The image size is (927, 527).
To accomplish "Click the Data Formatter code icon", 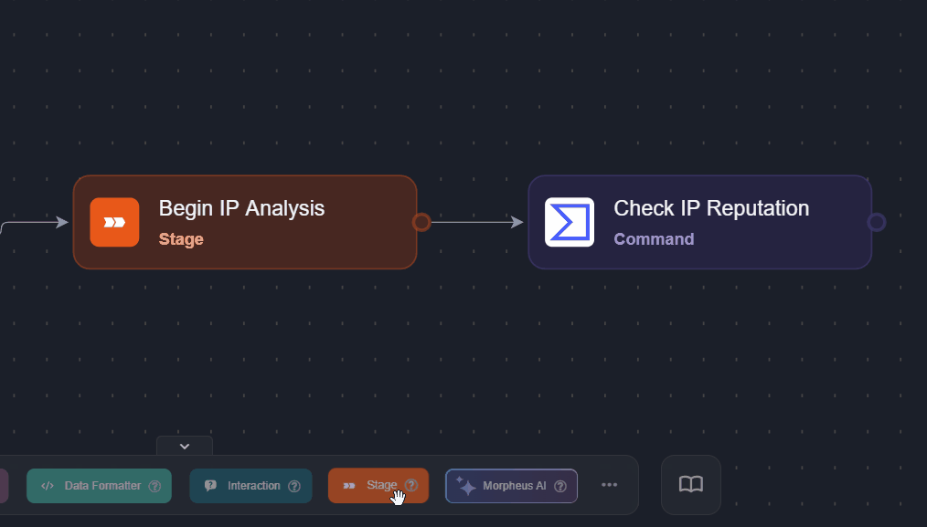I will [48, 486].
